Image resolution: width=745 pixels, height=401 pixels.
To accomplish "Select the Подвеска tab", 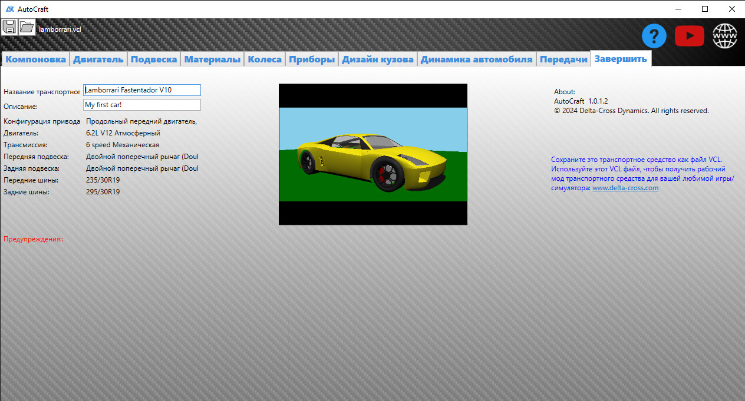I will [154, 58].
